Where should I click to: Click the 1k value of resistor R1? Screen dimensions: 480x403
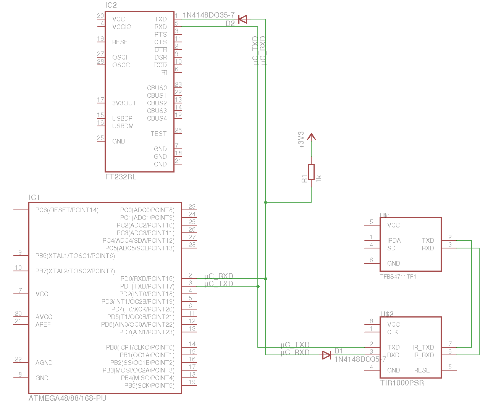[319, 178]
